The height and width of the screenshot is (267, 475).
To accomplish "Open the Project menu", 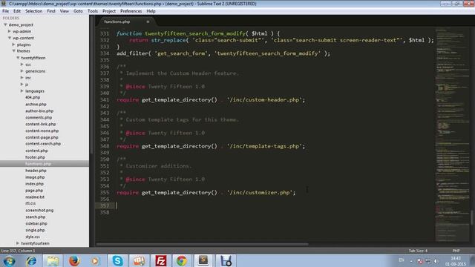I will 109,11.
